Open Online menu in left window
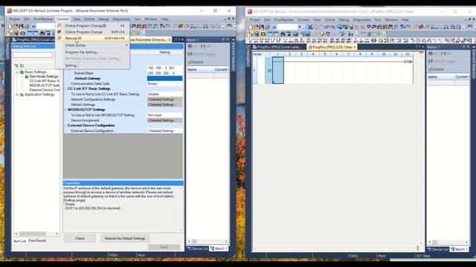The height and width of the screenshot is (267, 476). pos(89,19)
